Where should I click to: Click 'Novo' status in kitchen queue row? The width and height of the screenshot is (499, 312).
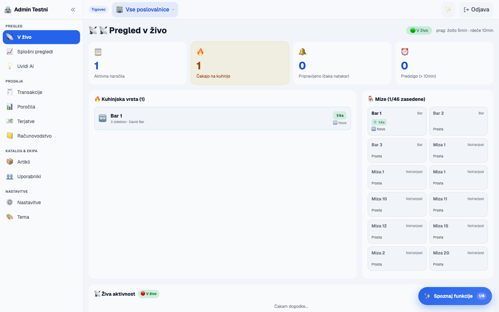[340, 123]
